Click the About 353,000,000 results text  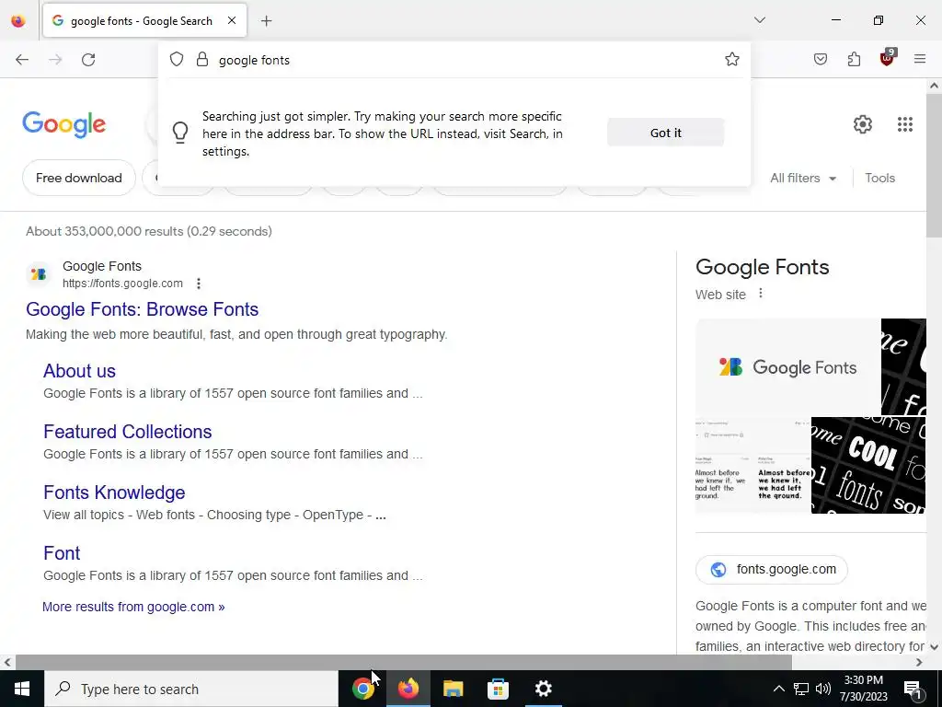[x=149, y=231]
